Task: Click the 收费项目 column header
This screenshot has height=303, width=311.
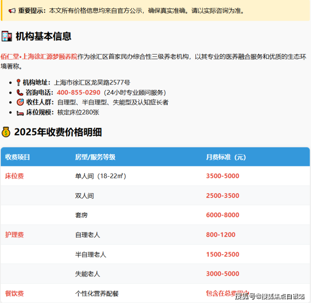Action: click(18, 157)
